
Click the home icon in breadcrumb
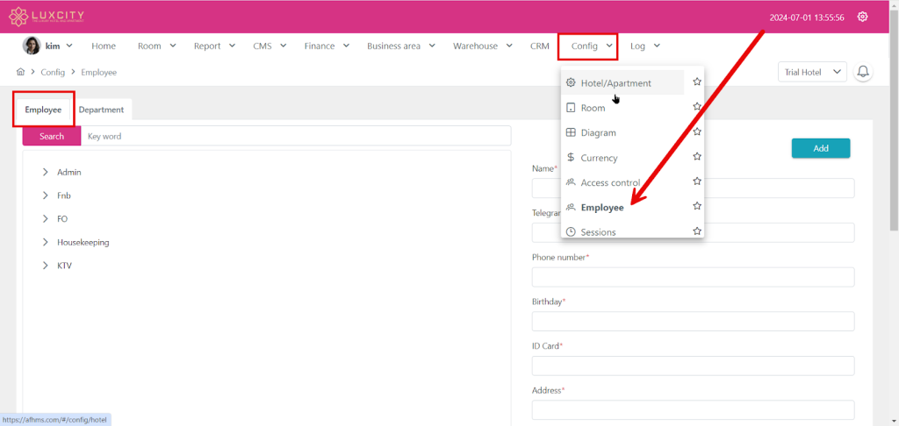click(x=20, y=72)
